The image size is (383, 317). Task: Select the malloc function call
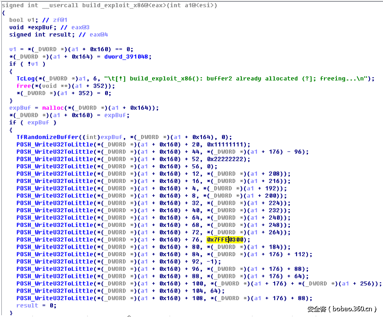coord(52,107)
